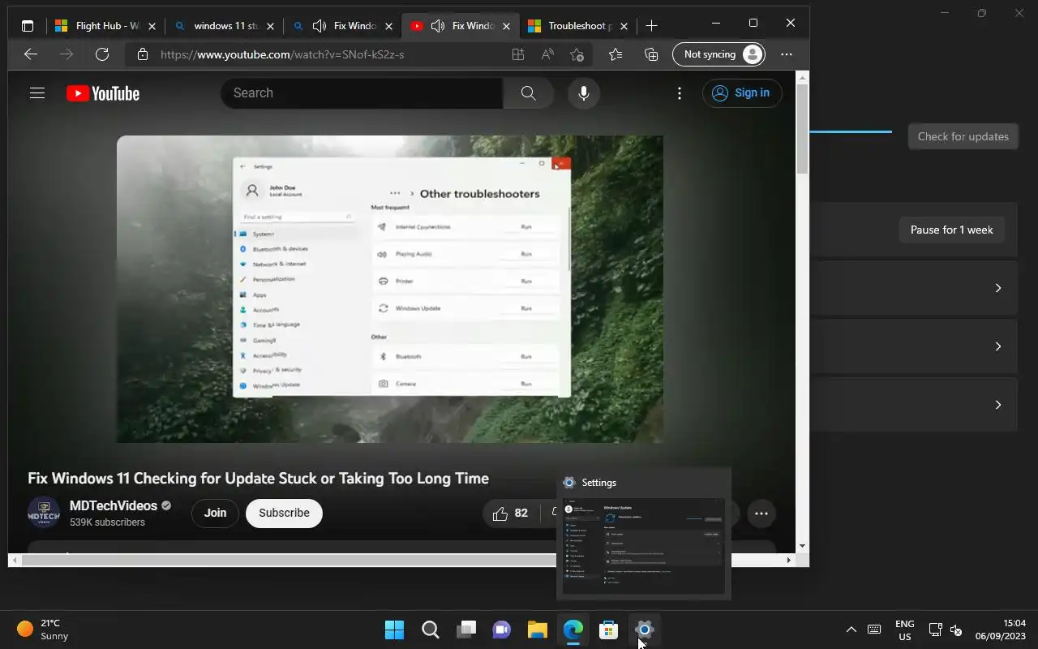Open weather widget showing 21°C Sunny

42,630
